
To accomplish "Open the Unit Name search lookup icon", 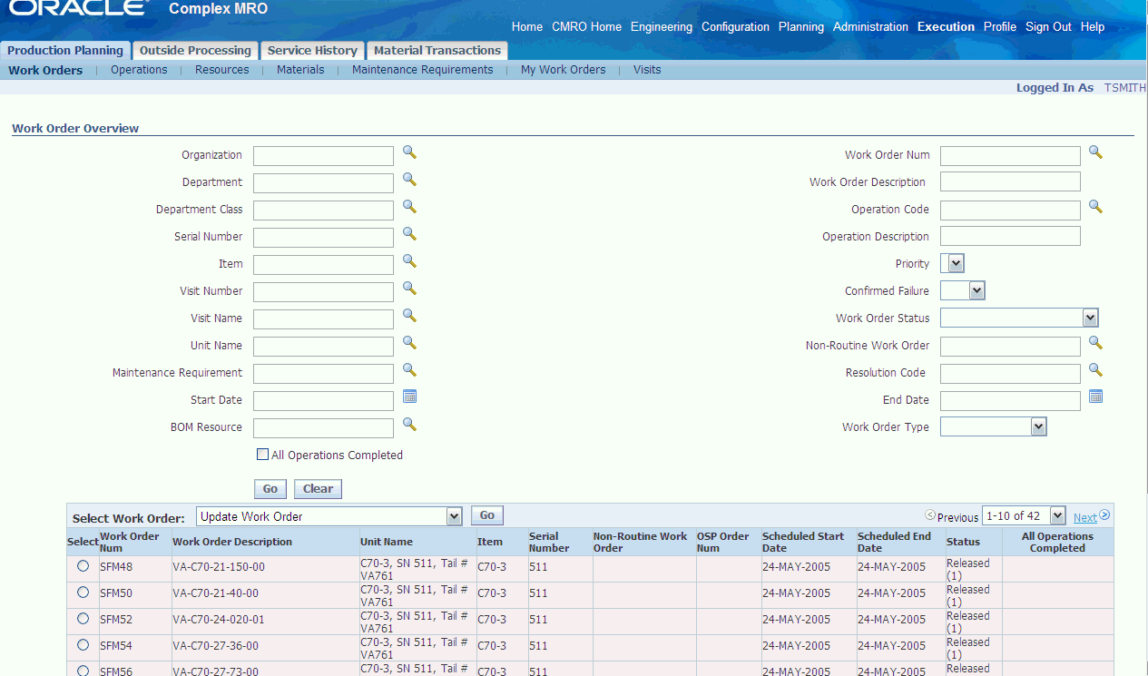I will (409, 343).
